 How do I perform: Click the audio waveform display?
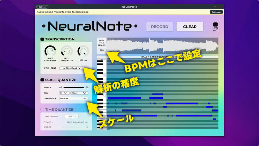(x=162, y=46)
